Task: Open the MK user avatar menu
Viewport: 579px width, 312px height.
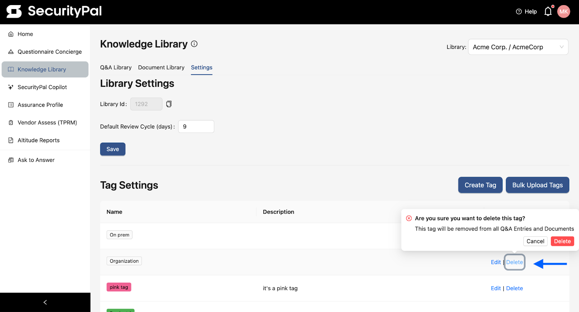Action: pos(563,12)
